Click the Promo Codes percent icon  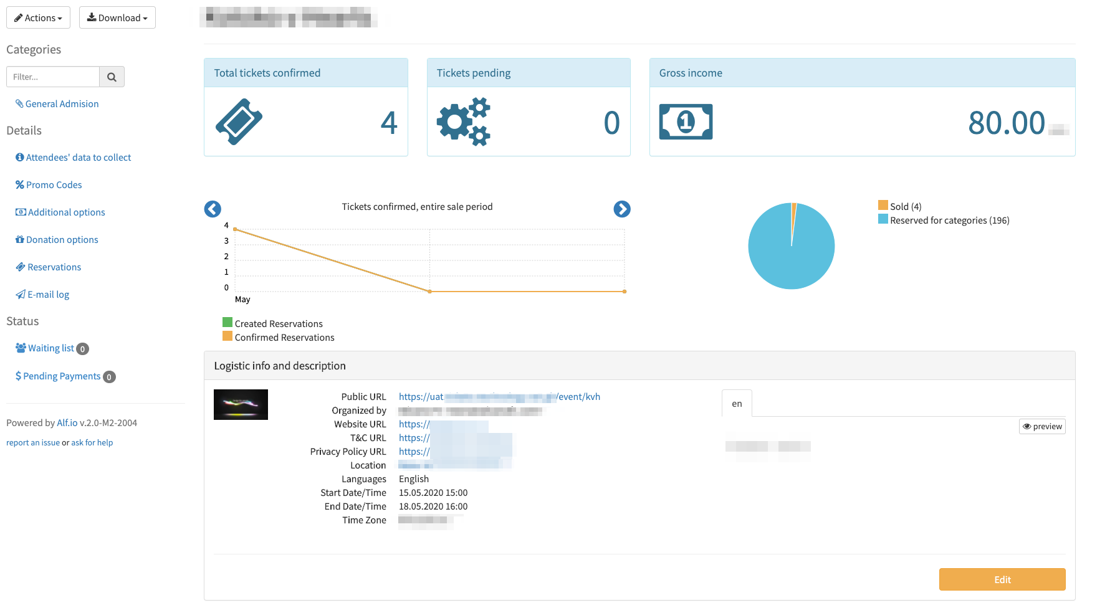tap(19, 184)
